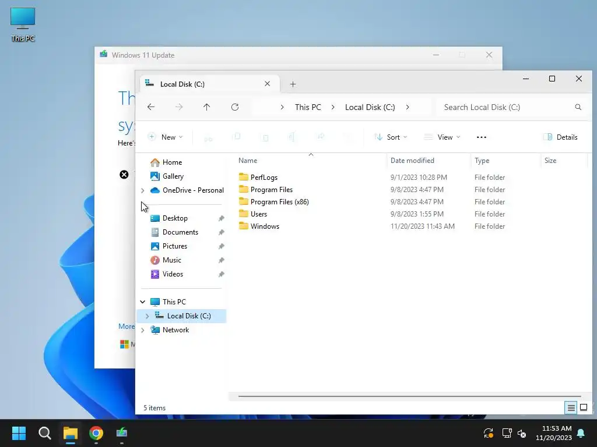The height and width of the screenshot is (447, 597).
Task: Open Windows Start menu
Action: click(19, 433)
